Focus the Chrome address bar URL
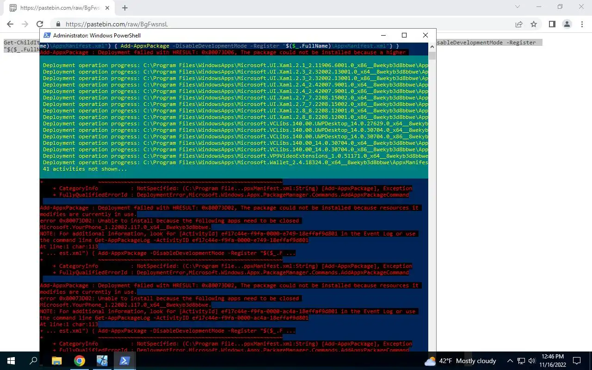Image resolution: width=592 pixels, height=370 pixels. 117,24
